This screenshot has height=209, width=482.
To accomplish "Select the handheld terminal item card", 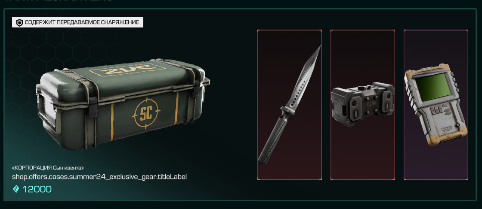I will pos(436,105).
